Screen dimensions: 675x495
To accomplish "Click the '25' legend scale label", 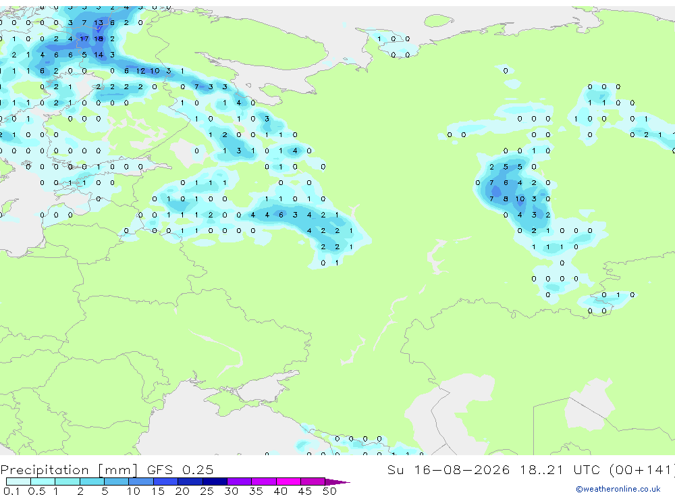I will [x=207, y=491].
